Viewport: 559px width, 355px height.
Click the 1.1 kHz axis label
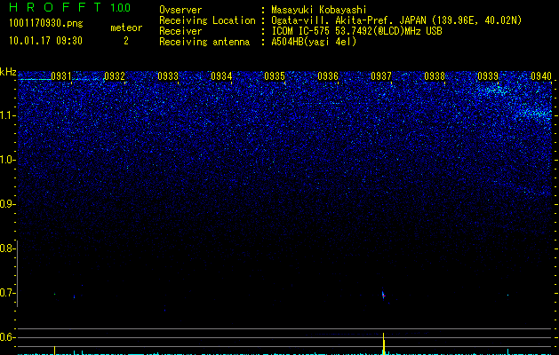[8, 115]
